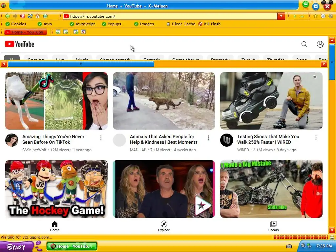Open the home page with the Home icon

(x=38, y=16)
